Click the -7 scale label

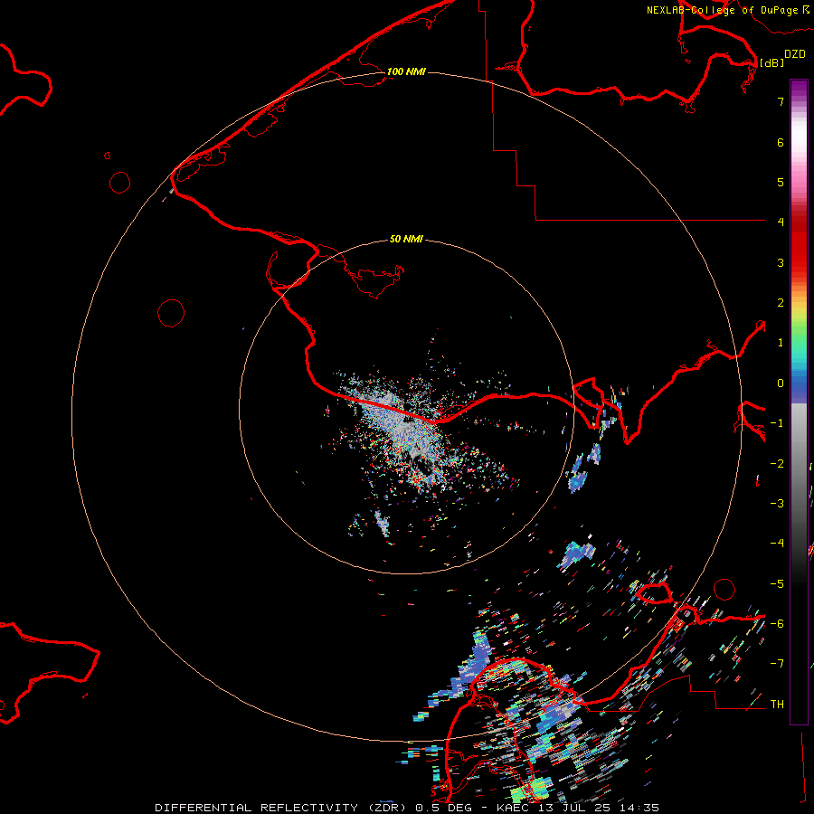(777, 664)
